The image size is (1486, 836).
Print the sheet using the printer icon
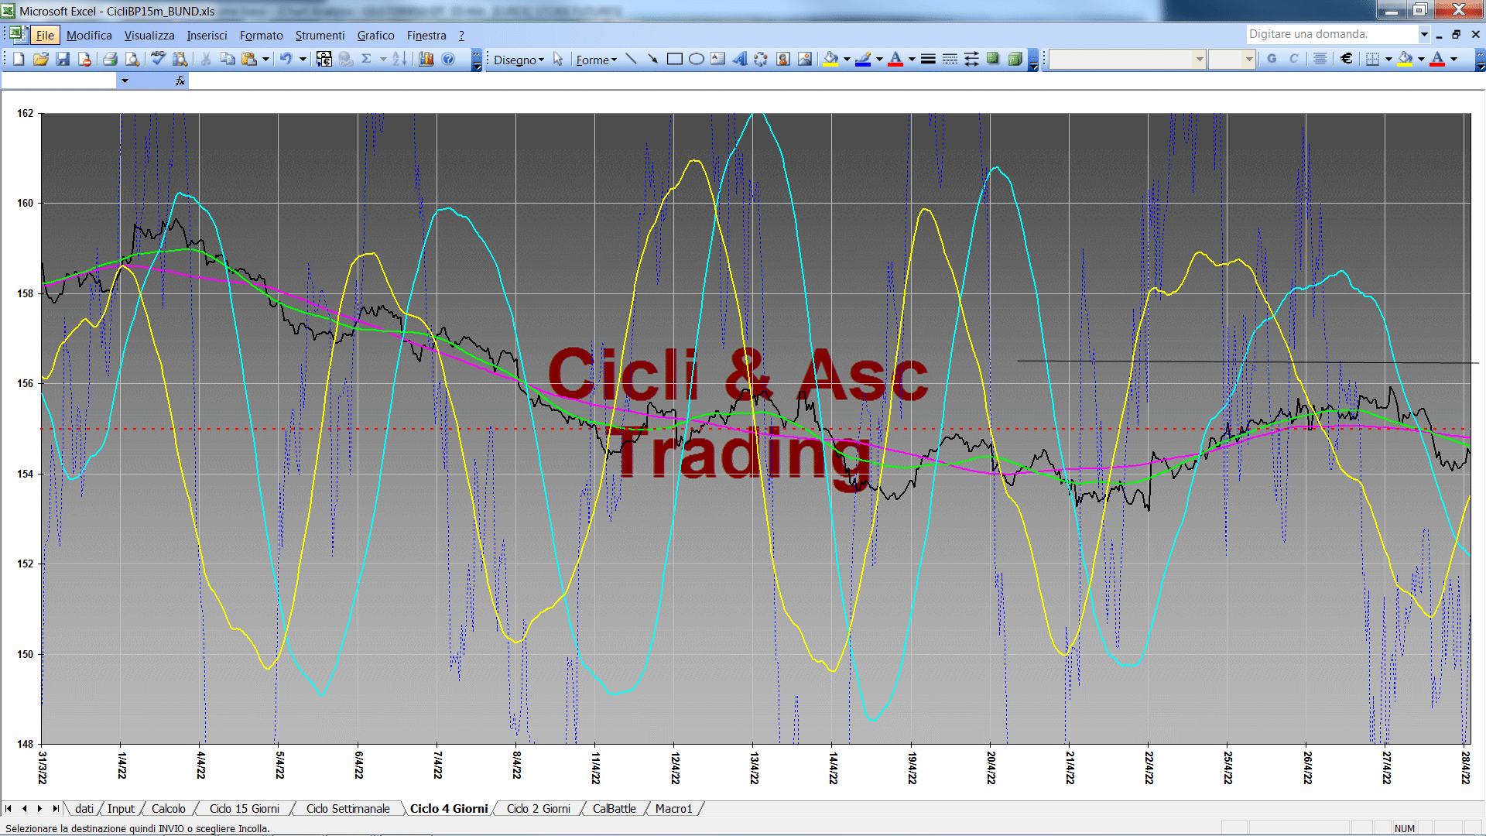[110, 59]
